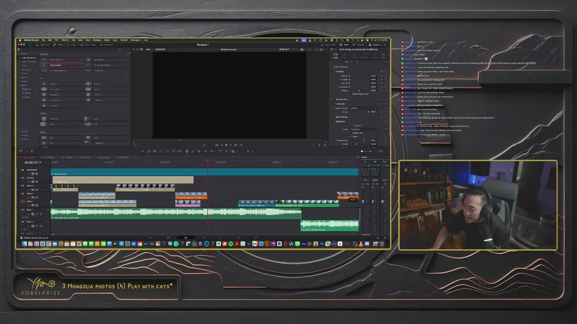Open the Index panel button
577x324 pixels.
(x=72, y=45)
